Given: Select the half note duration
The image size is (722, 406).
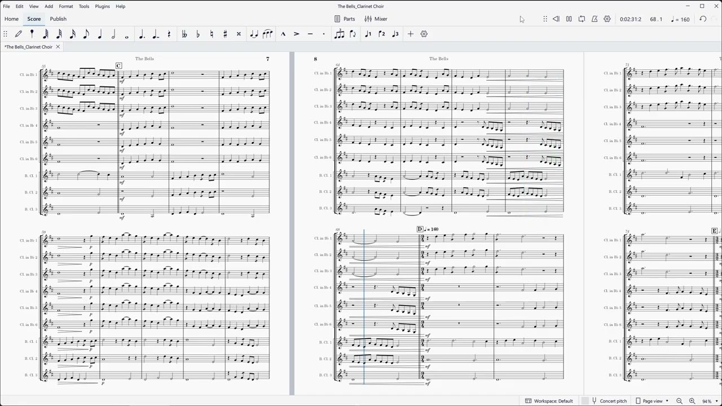Looking at the screenshot, I should [113, 34].
